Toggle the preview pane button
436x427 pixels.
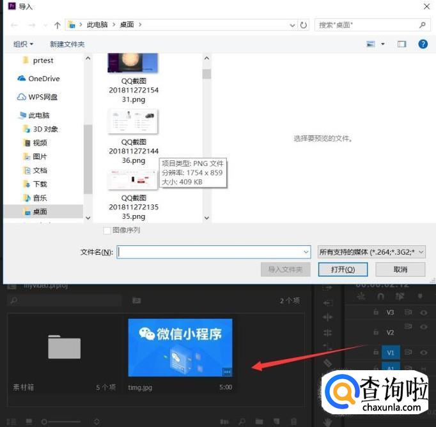(x=402, y=44)
